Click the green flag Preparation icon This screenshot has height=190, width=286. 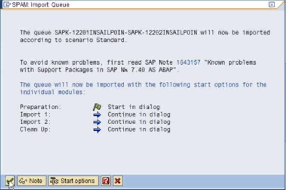tap(97, 107)
